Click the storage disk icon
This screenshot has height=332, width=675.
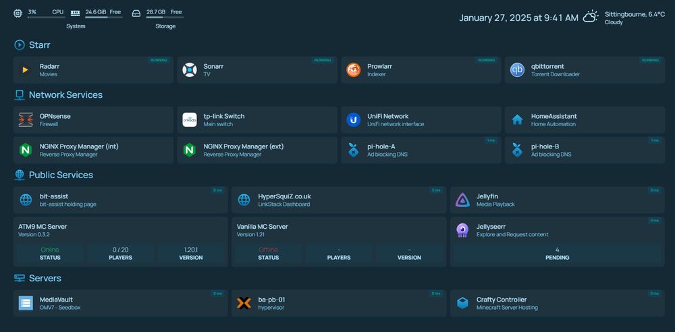(x=136, y=13)
